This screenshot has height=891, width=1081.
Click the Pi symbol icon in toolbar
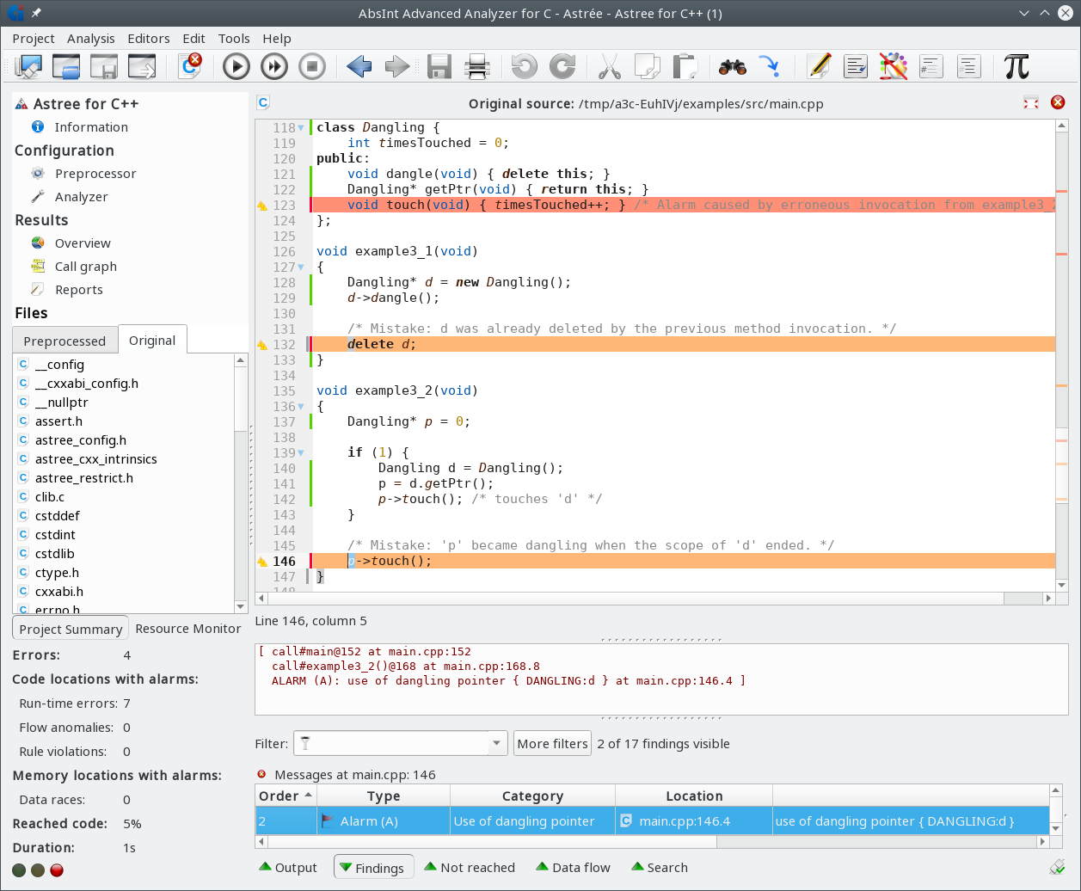pos(1016,66)
